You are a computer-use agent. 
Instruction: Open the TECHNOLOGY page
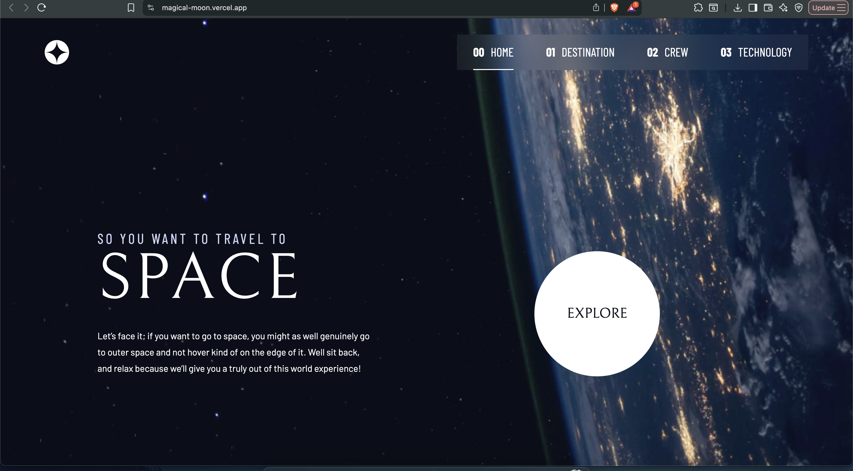pyautogui.click(x=756, y=52)
